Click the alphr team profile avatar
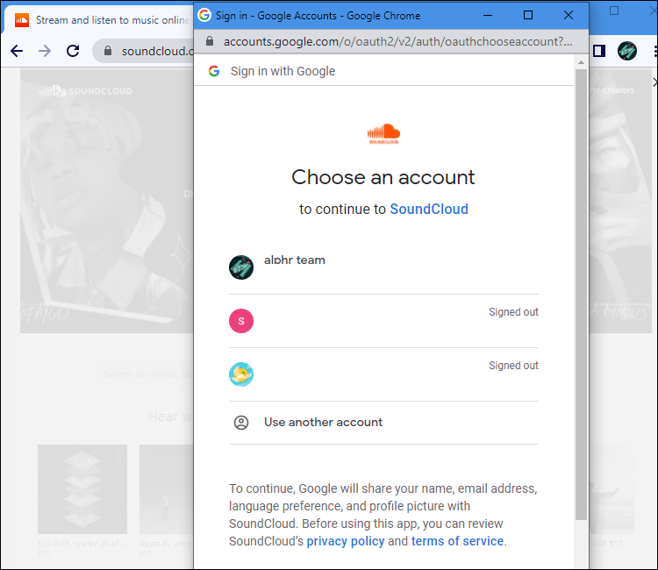 point(241,267)
